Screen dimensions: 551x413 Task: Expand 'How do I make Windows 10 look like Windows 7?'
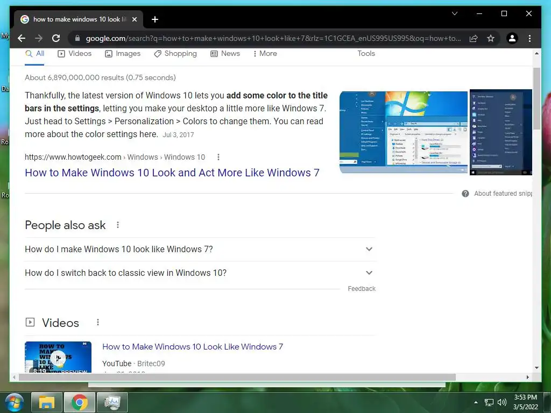click(200, 249)
